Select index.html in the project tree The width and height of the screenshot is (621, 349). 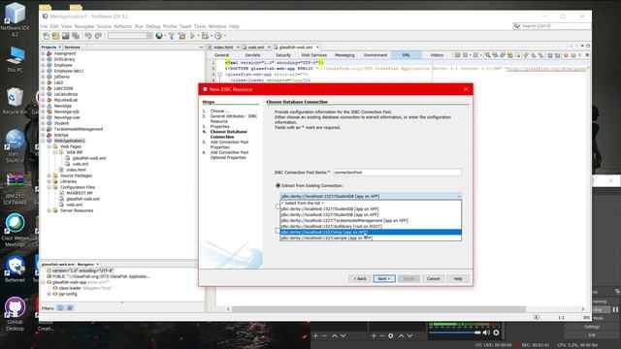tap(76, 170)
